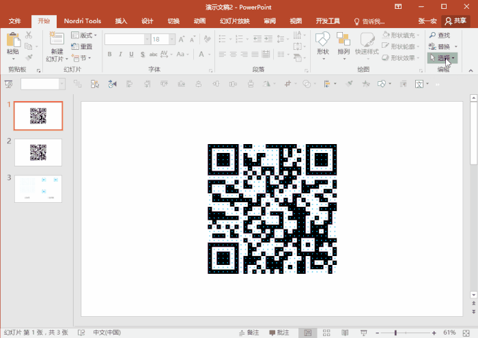Toggle Italic formatting
Viewport: 478px width, 338px height.
point(120,54)
